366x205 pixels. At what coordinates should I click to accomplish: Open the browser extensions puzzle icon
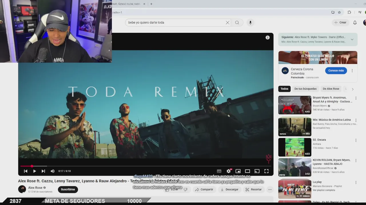tap(349, 12)
